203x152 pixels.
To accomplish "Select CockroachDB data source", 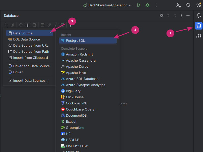I will pos(88,103).
